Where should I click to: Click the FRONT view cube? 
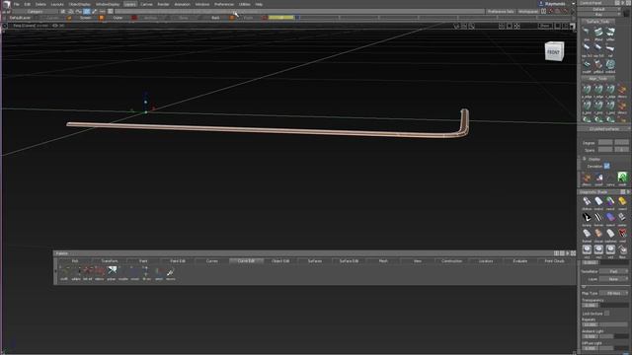pos(554,51)
